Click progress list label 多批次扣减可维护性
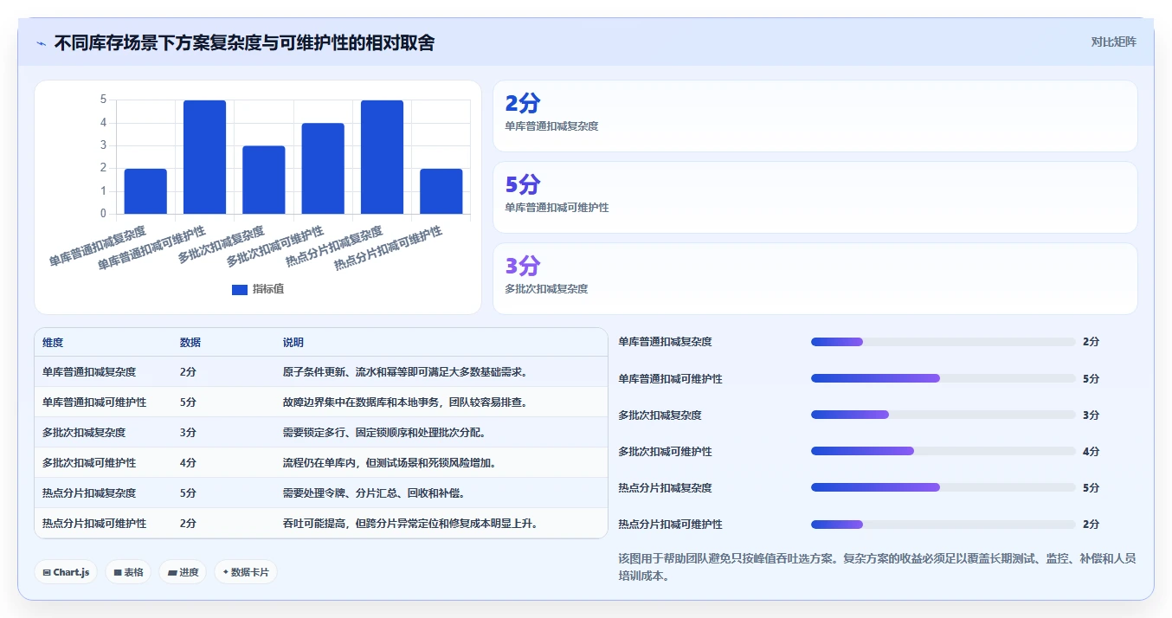This screenshot has height=618, width=1172. 665,452
